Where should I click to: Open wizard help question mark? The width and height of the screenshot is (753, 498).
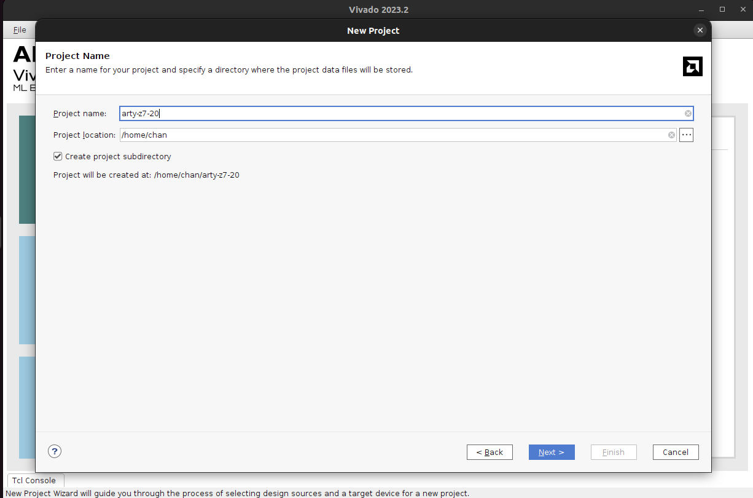click(x=55, y=452)
